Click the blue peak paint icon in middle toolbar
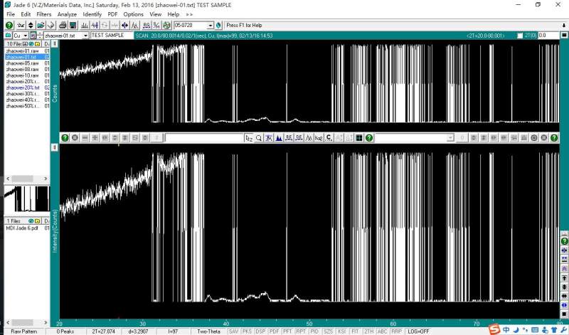Screen dimensions: 569x335 (279, 138)
